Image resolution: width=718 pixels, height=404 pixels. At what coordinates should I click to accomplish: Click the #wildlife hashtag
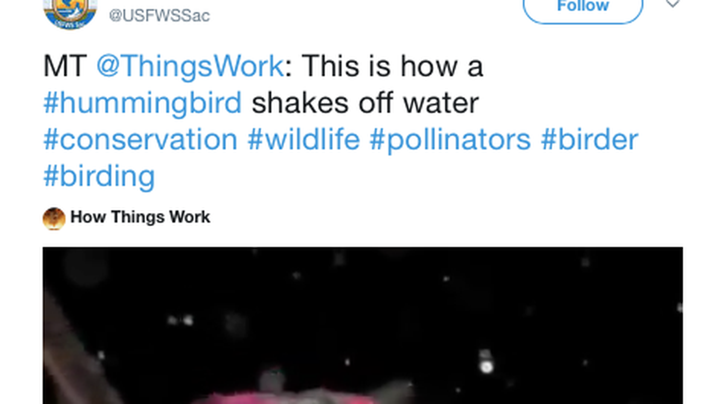(304, 140)
